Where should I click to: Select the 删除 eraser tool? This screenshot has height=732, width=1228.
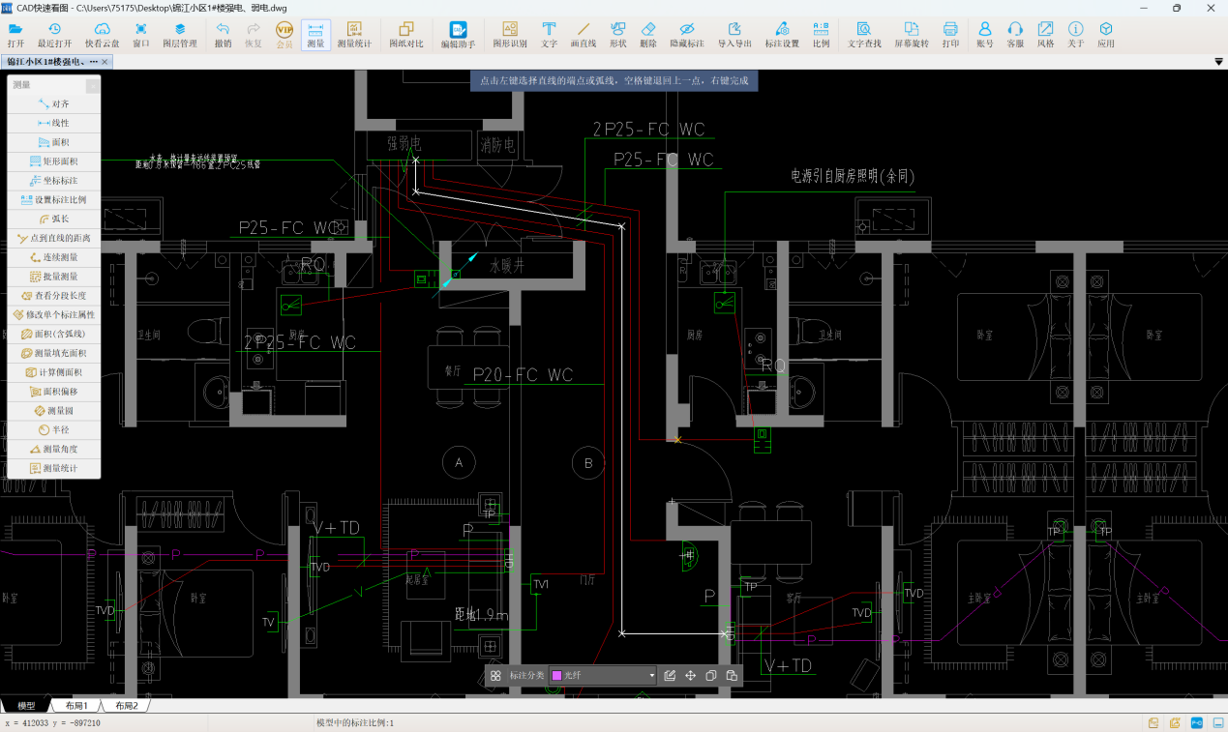(648, 35)
